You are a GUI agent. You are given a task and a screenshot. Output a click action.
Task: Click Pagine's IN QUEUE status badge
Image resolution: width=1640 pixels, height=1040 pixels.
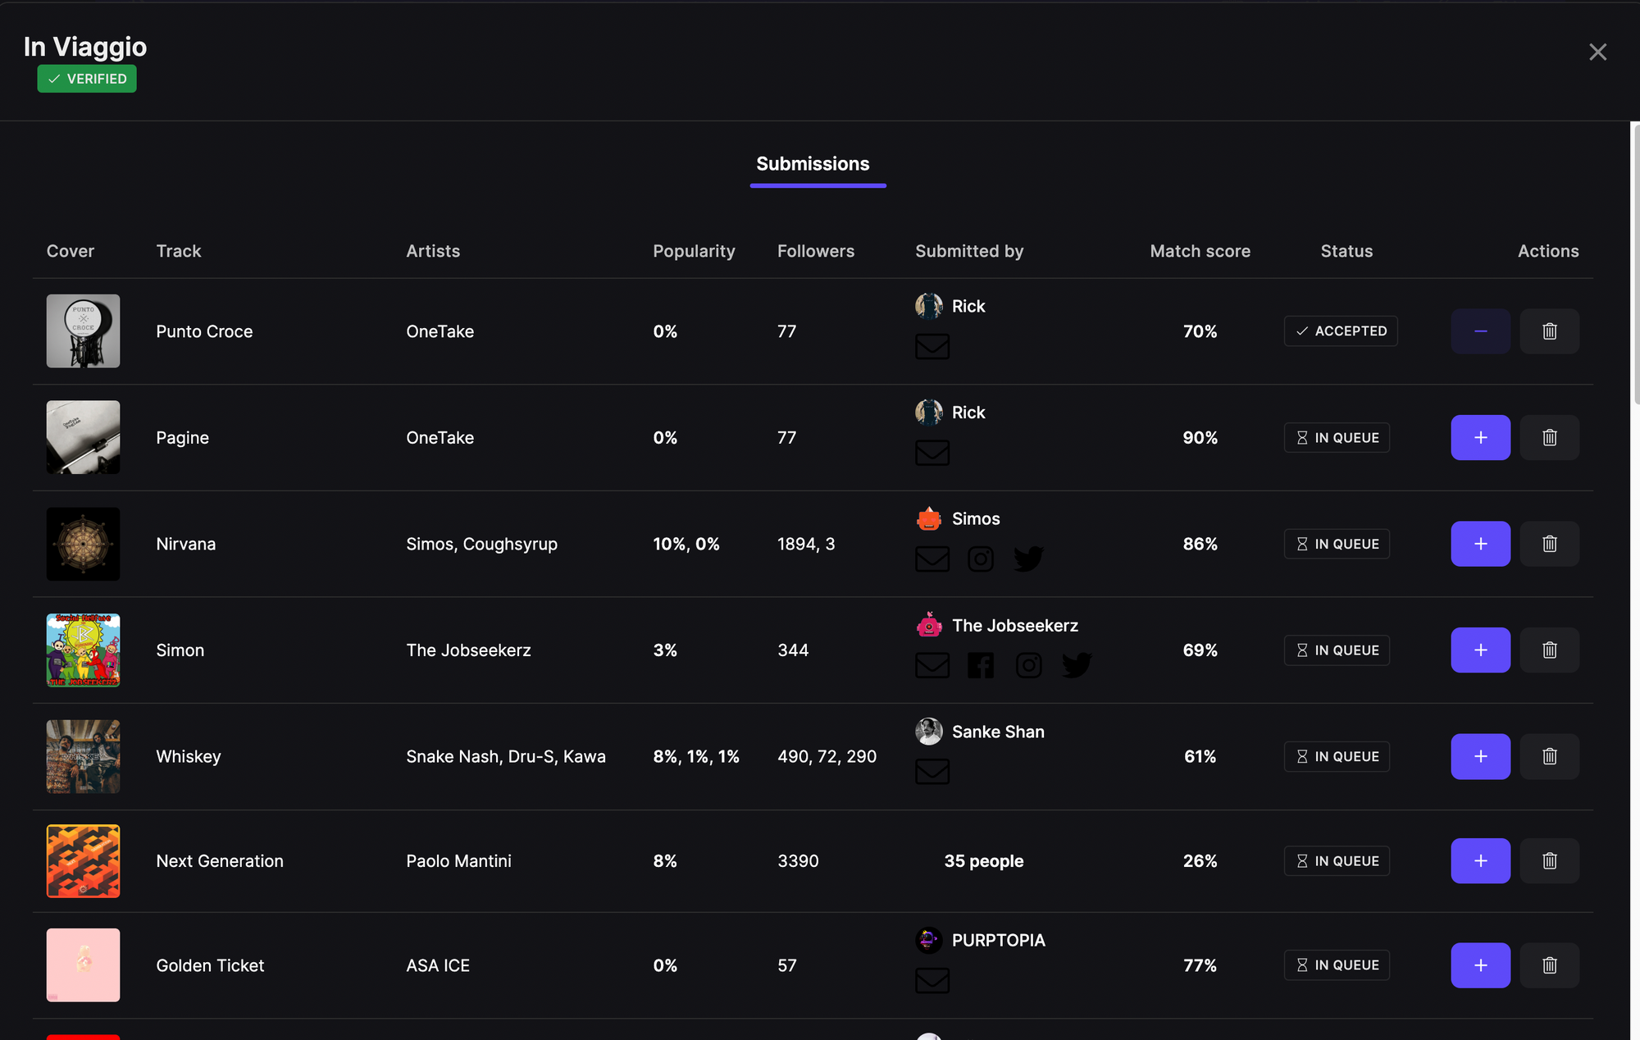[x=1337, y=437]
